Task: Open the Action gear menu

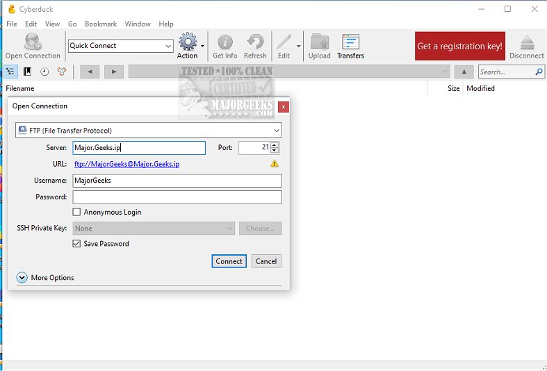Action: point(188,42)
